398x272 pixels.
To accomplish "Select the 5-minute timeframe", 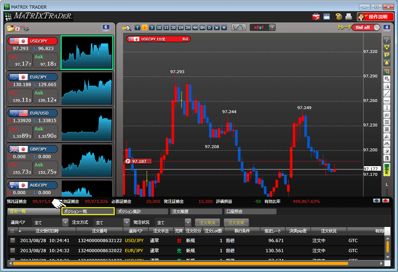I will pyautogui.click(x=152, y=28).
